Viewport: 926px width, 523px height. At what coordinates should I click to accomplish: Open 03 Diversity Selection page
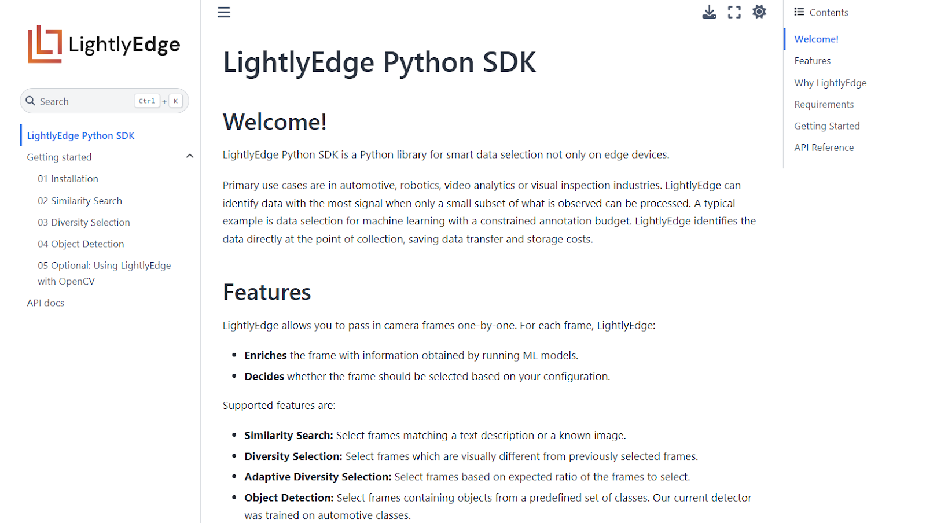click(x=84, y=222)
